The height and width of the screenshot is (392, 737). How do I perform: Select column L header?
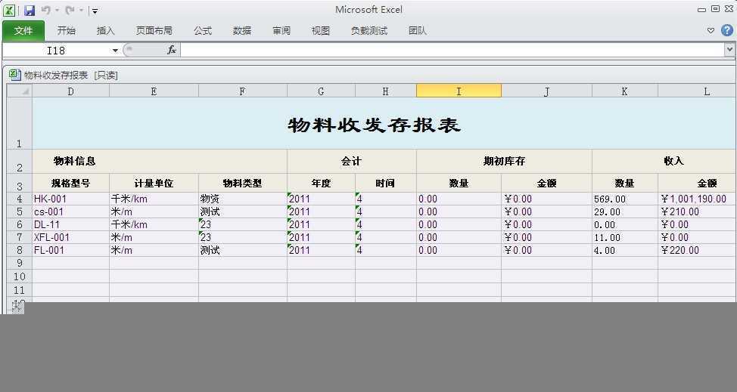(x=697, y=91)
